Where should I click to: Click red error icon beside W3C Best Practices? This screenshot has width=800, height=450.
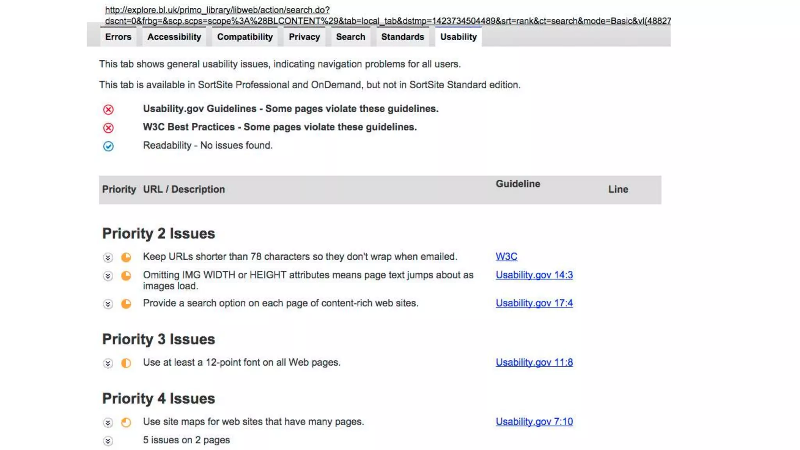click(x=108, y=128)
